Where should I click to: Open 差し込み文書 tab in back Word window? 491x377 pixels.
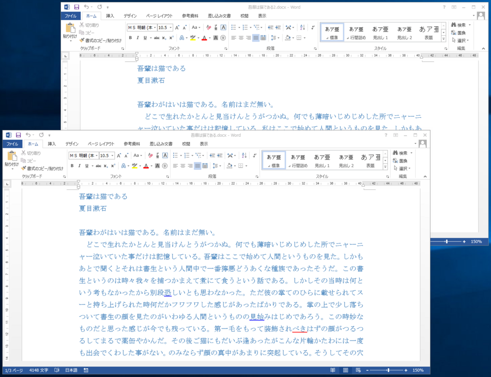[219, 16]
